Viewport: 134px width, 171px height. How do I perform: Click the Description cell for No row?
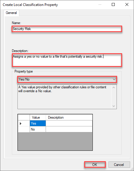pos(69,129)
